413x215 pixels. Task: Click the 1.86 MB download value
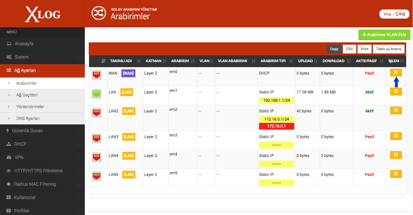click(x=328, y=92)
